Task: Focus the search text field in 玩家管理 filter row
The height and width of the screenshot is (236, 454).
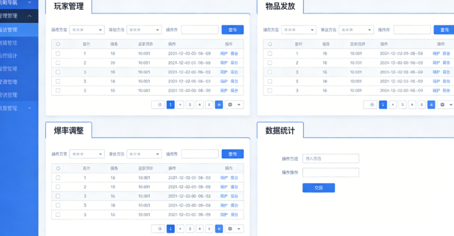Action: pyautogui.click(x=200, y=30)
